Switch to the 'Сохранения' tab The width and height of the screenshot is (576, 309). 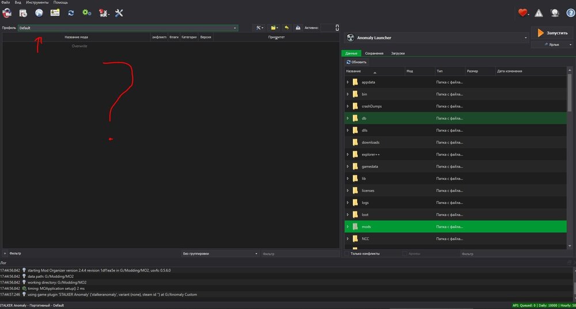[374, 53]
